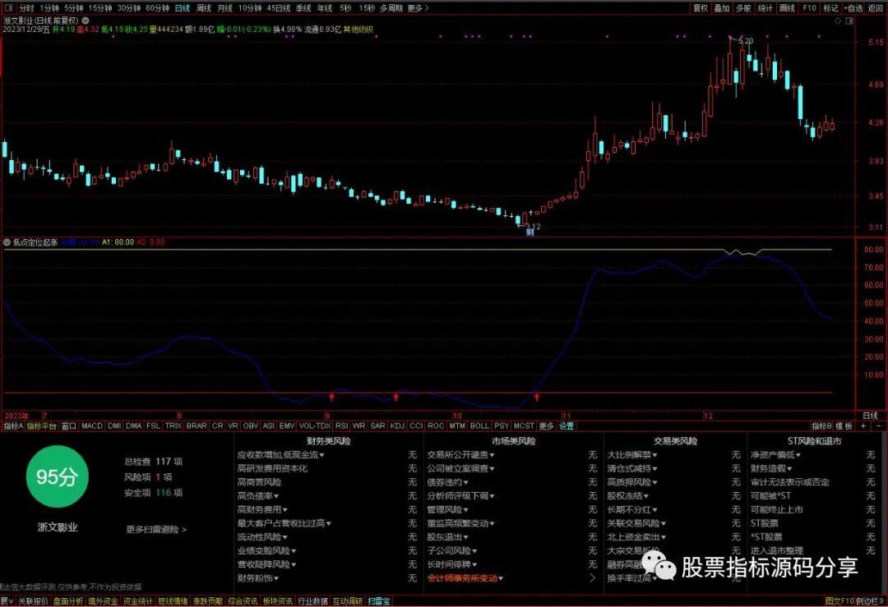Apply the BOLL indicator
888x607 pixels.
[479, 426]
